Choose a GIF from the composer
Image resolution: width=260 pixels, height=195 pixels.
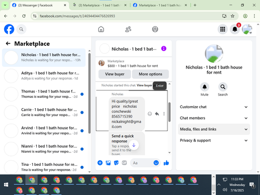pos(124,163)
